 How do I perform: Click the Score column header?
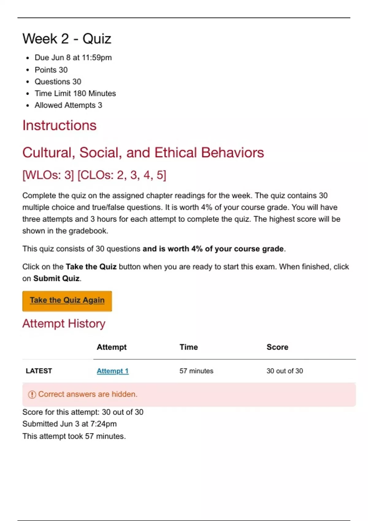277,347
